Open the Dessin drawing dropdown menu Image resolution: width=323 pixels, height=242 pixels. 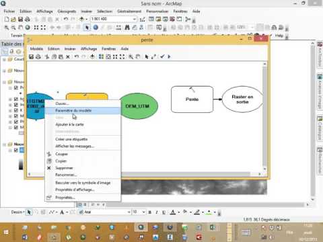point(17,212)
